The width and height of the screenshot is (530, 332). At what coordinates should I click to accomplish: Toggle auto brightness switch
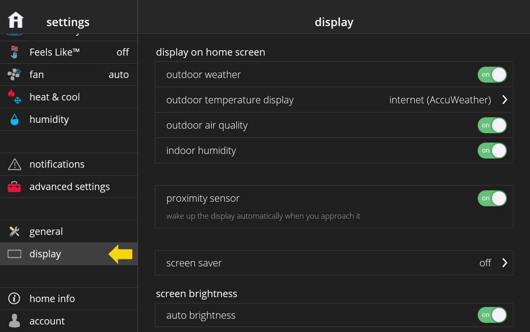tap(492, 315)
